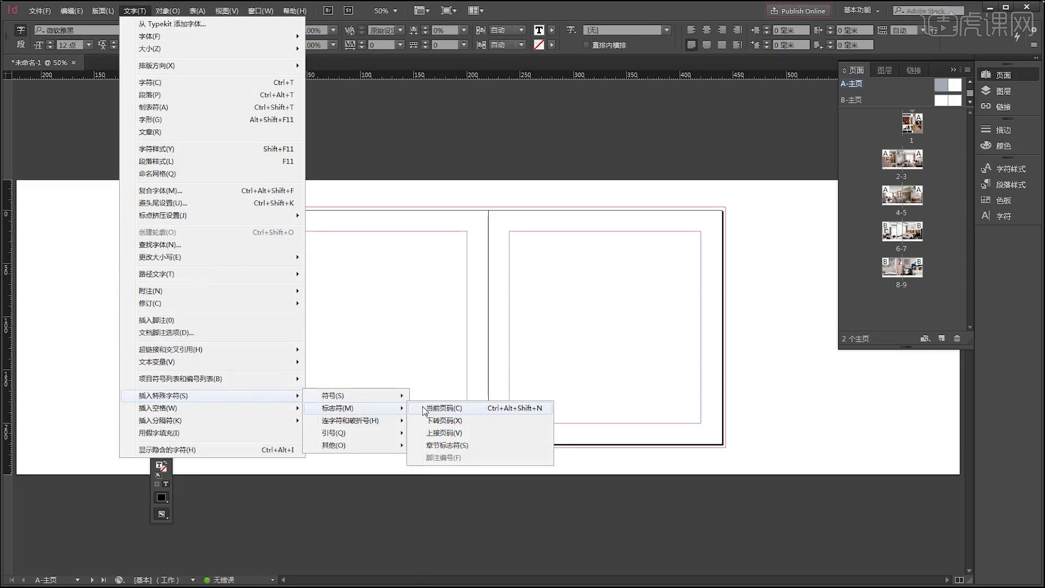1045x588 pixels.
Task: Click the Publish Online button
Action: (x=798, y=11)
